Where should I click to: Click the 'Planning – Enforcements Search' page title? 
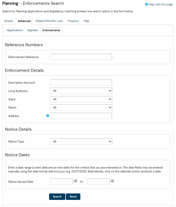coord(33,3)
